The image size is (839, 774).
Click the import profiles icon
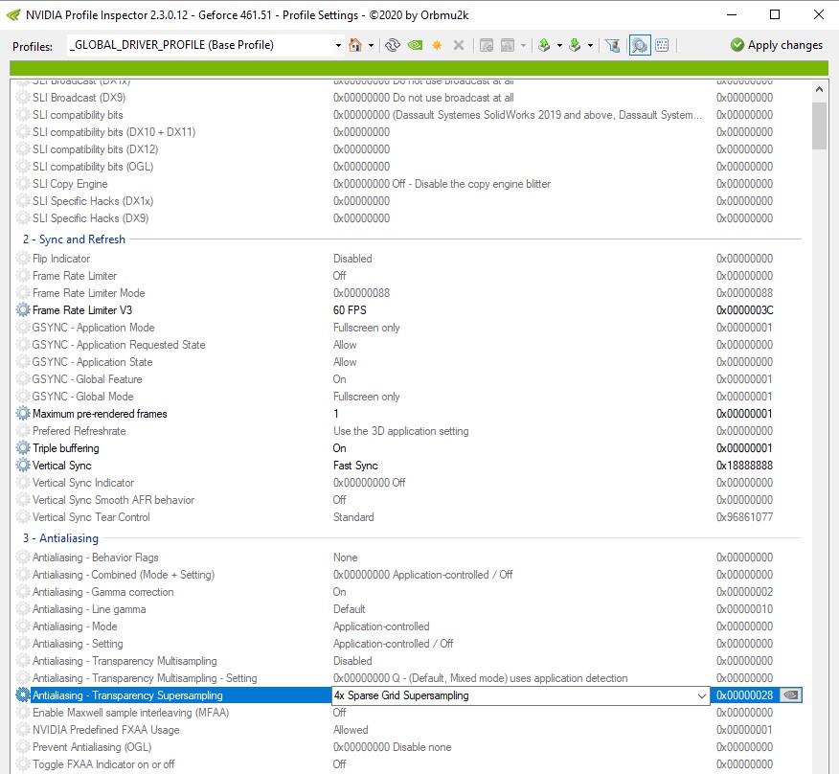(576, 45)
